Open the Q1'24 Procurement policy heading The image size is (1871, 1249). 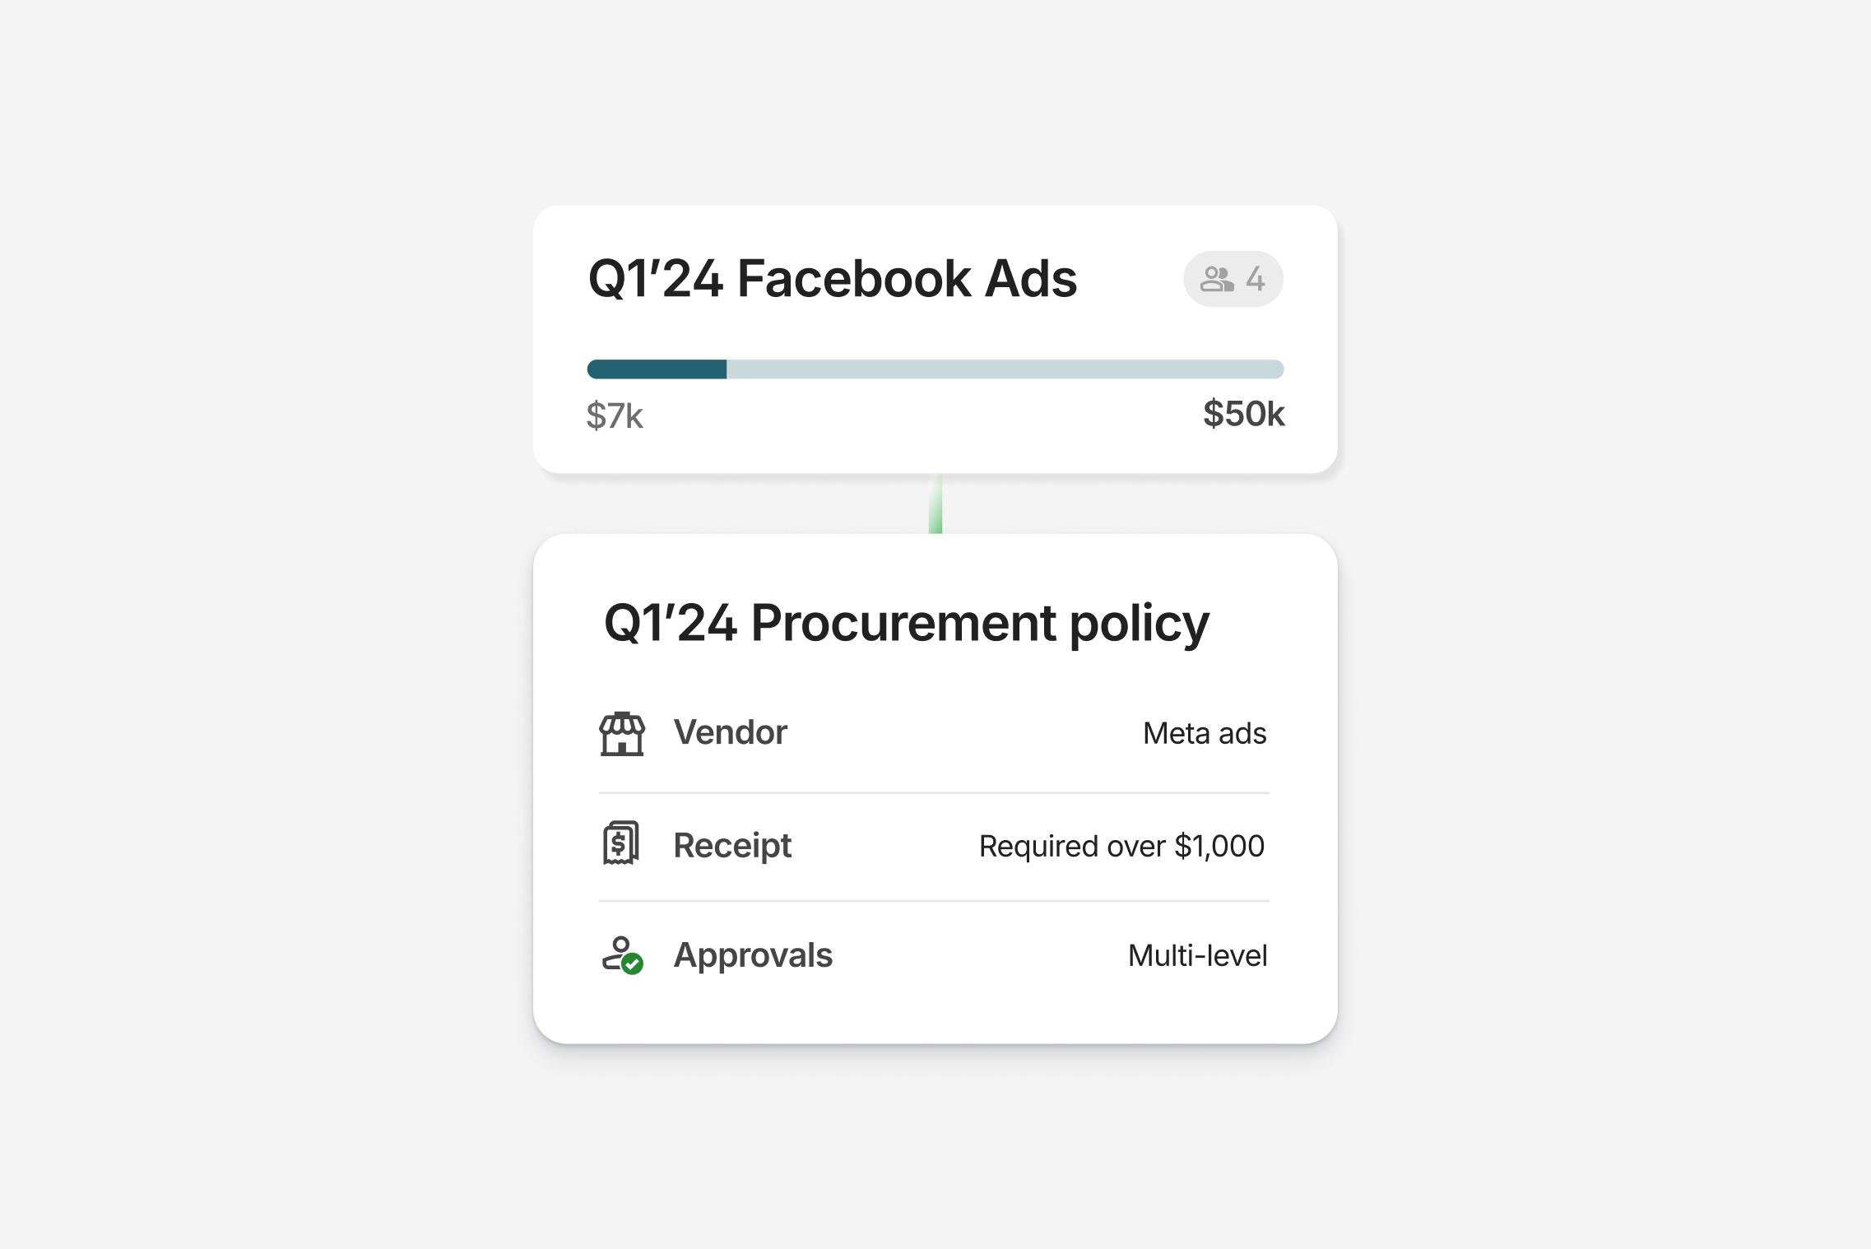tap(906, 622)
